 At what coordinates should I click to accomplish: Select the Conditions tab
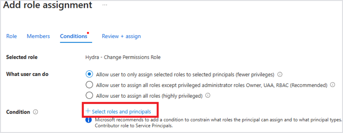pos(73,36)
